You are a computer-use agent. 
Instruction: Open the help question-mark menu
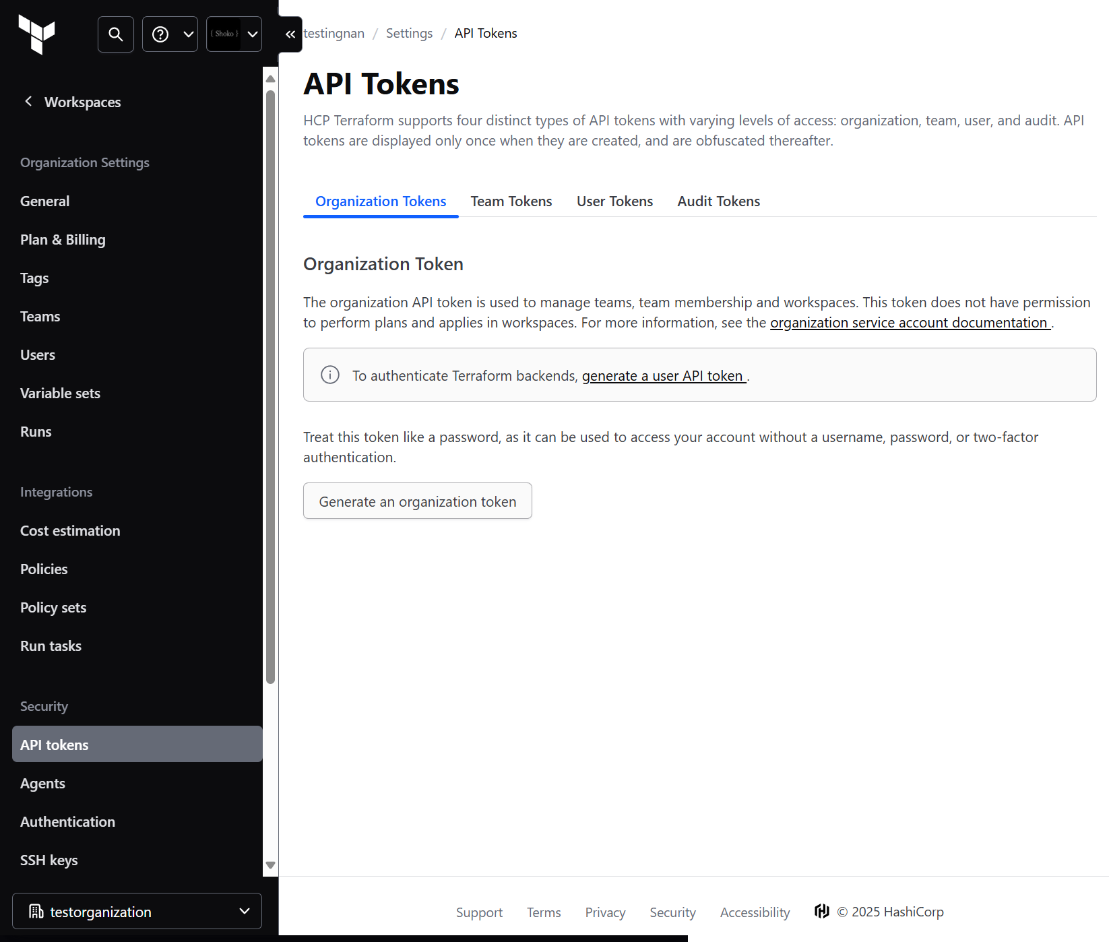click(x=170, y=34)
